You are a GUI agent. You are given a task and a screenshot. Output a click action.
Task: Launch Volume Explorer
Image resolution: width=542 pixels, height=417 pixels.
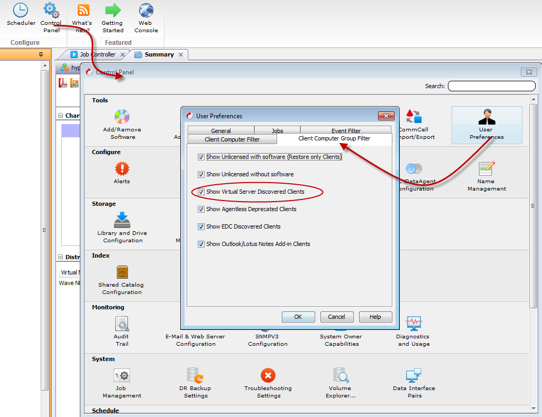[x=341, y=376]
